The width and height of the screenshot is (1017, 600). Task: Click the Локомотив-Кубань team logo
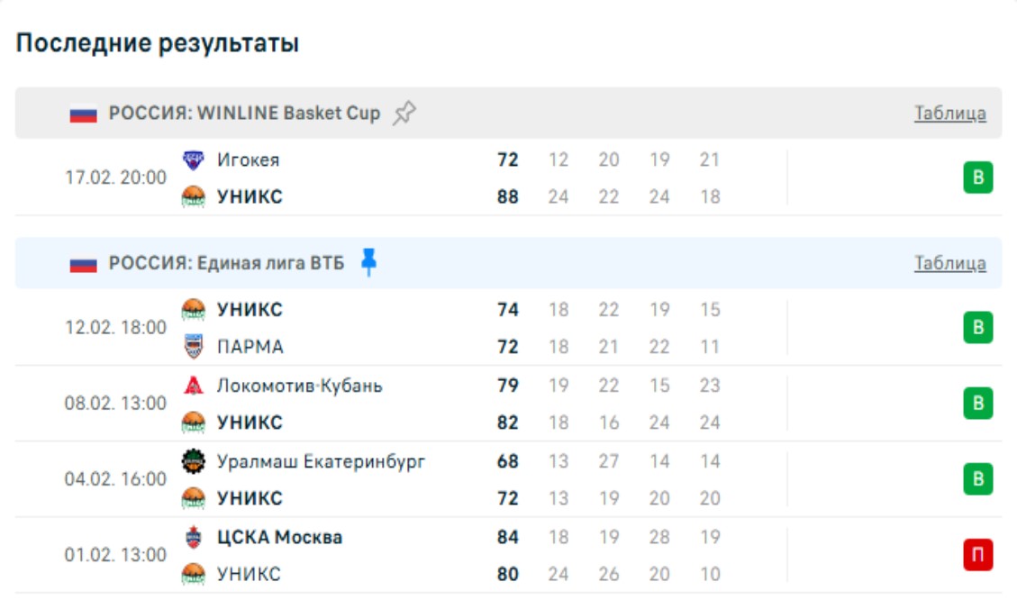click(x=194, y=386)
